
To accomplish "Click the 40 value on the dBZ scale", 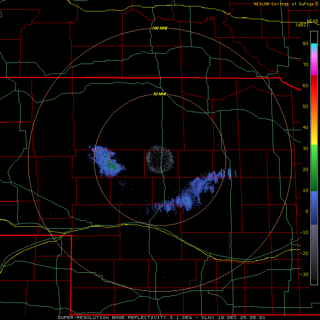I will pos(305,128).
